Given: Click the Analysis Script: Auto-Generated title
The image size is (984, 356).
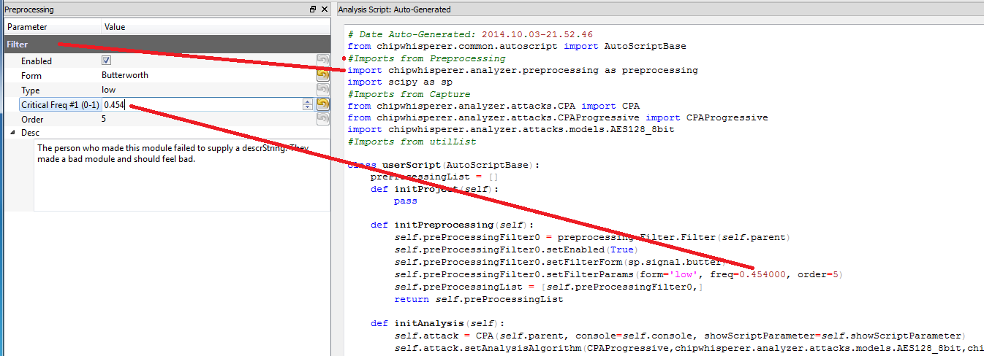Looking at the screenshot, I should coord(394,9).
